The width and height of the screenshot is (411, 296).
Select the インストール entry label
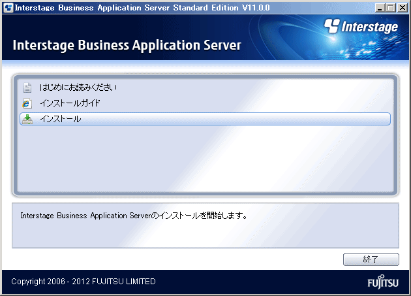pyautogui.click(x=60, y=119)
